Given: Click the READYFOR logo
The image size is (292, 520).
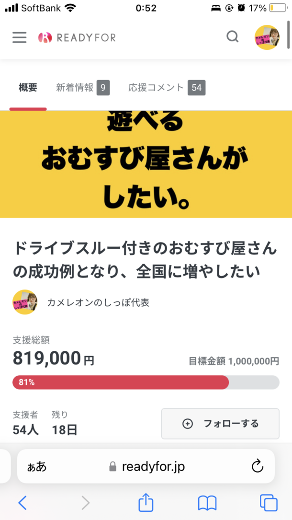Looking at the screenshot, I should (77, 37).
